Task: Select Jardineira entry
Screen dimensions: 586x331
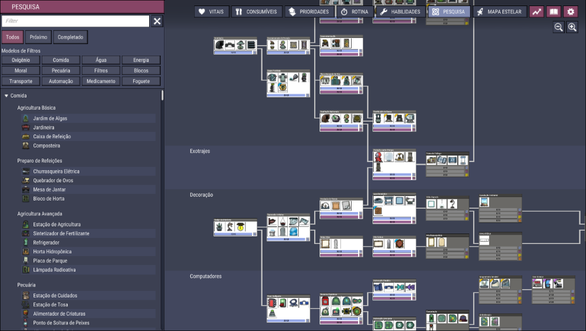Action: pyautogui.click(x=88, y=128)
